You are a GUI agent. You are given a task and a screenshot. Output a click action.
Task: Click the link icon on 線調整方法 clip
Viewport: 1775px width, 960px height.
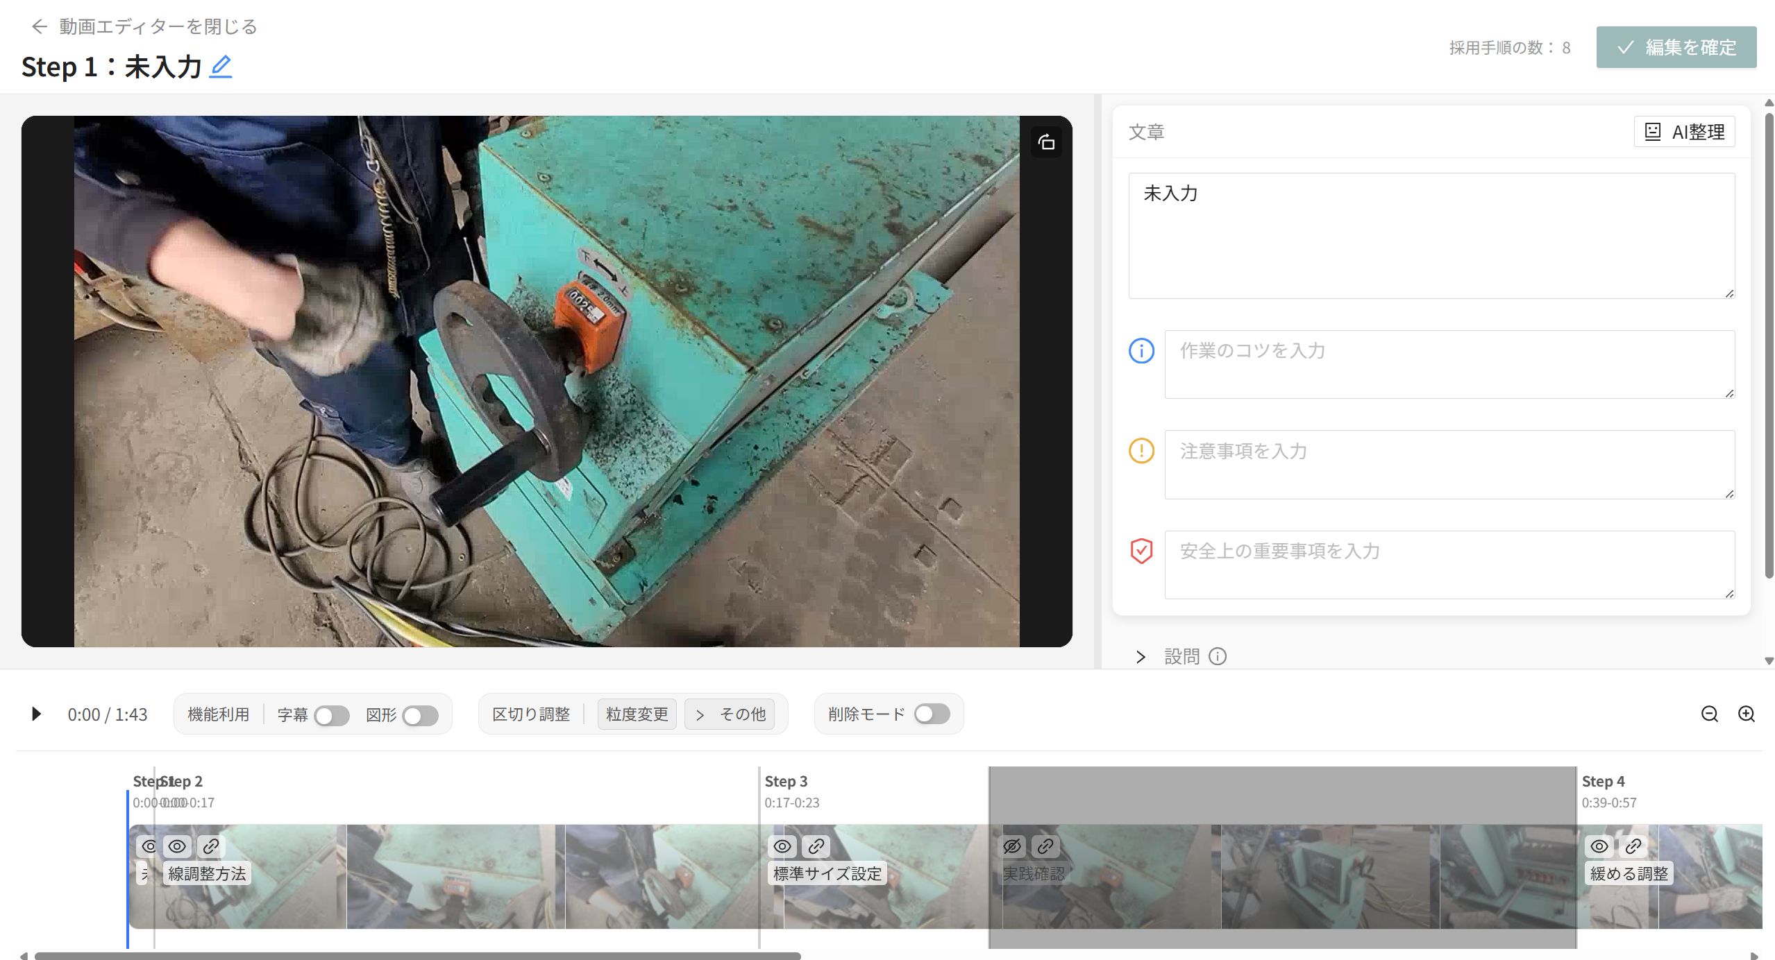211,846
